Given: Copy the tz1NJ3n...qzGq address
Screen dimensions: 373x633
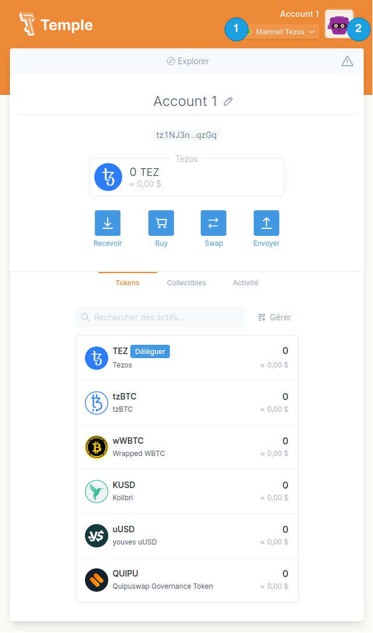Looking at the screenshot, I should [x=186, y=135].
